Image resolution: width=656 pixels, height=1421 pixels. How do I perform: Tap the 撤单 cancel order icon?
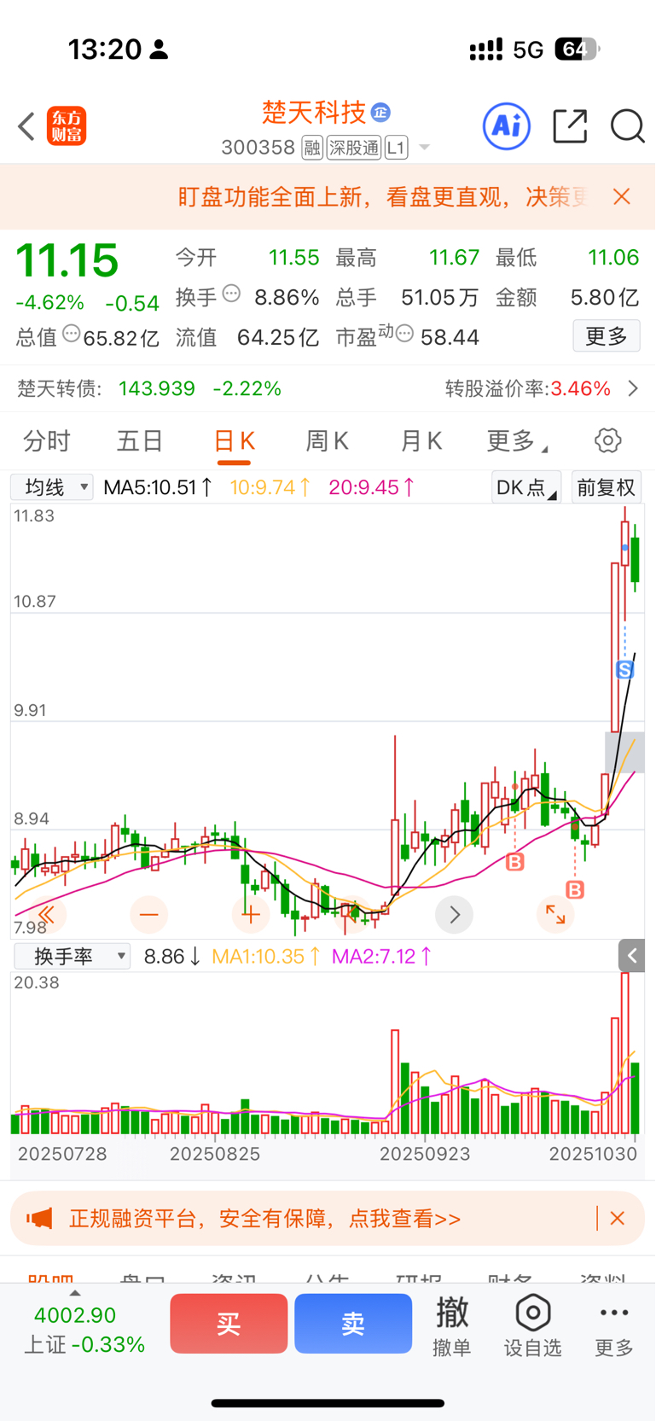click(x=452, y=1325)
